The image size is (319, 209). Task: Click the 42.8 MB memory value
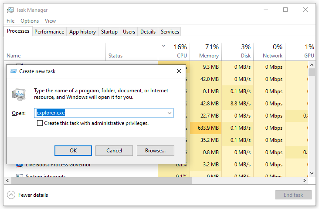(x=210, y=104)
